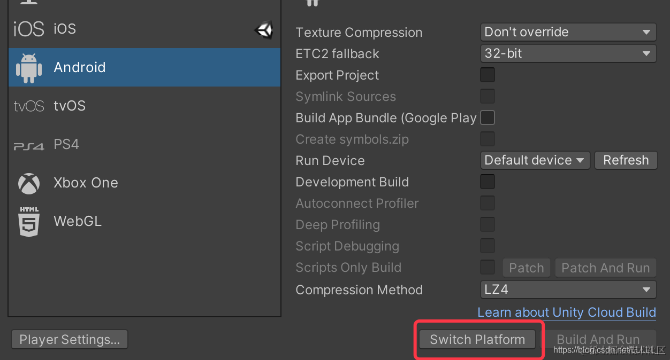The width and height of the screenshot is (670, 360).
Task: Open Learn about Unity Cloud Build link
Action: [x=567, y=312]
